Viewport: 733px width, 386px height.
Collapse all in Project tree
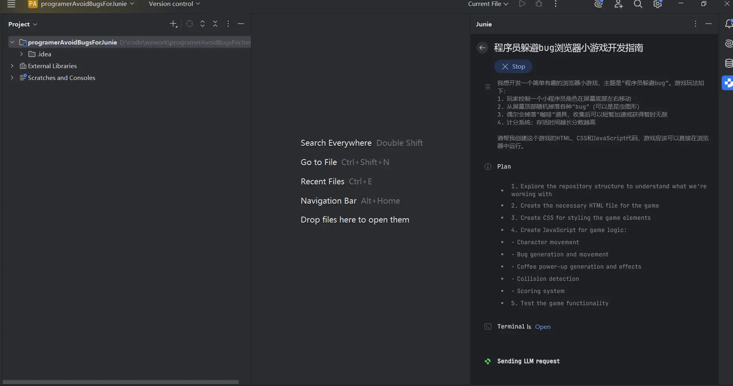[x=215, y=24]
